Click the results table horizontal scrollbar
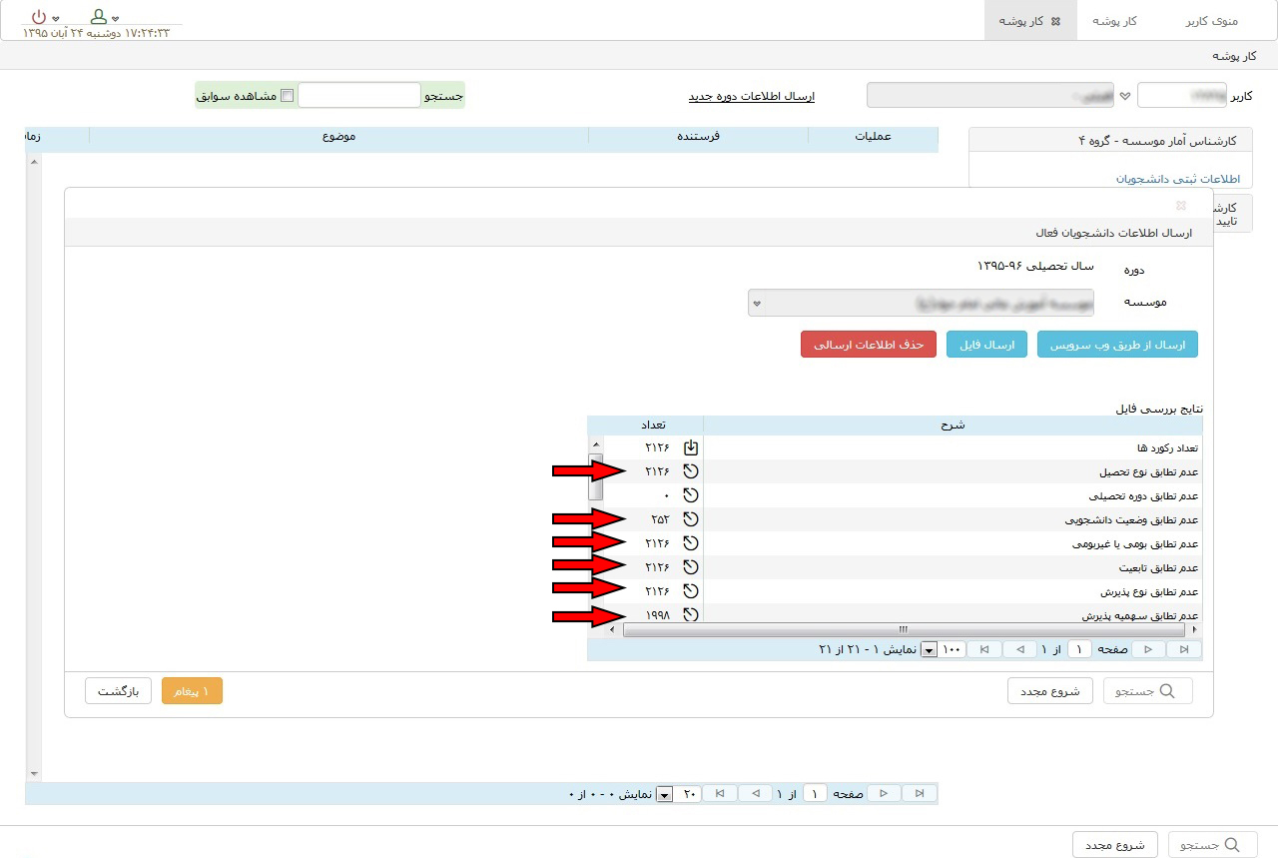Viewport: 1278px width, 858px height. tap(903, 630)
